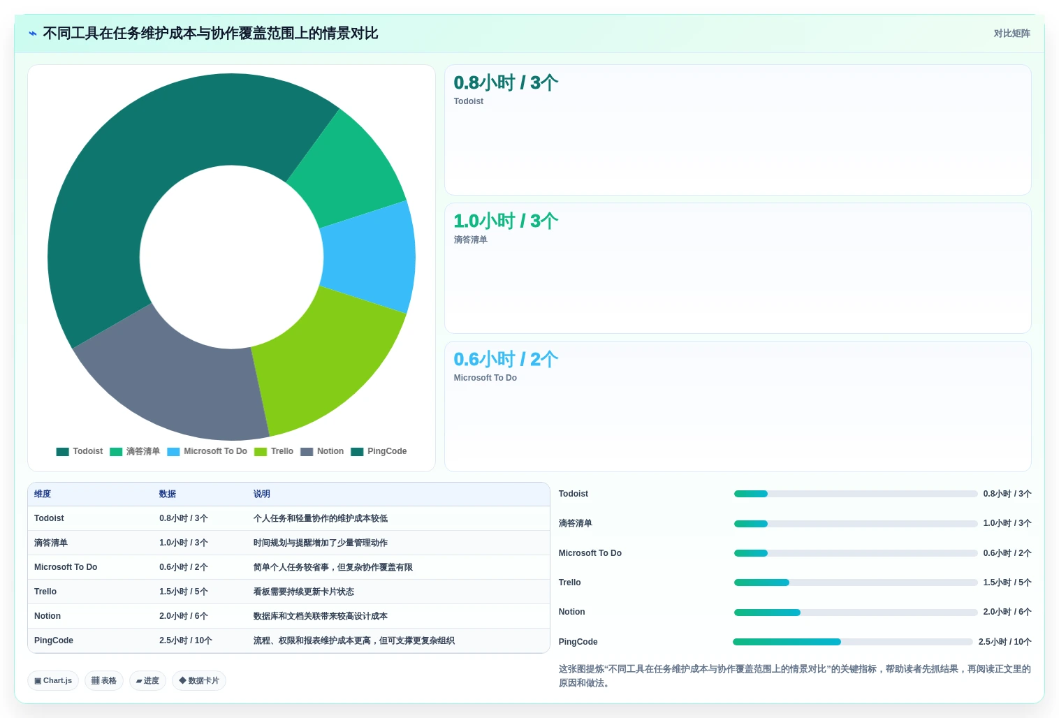This screenshot has height=718, width=1059.
Task: Toggle the Notion legend swatch
Action: 307,451
